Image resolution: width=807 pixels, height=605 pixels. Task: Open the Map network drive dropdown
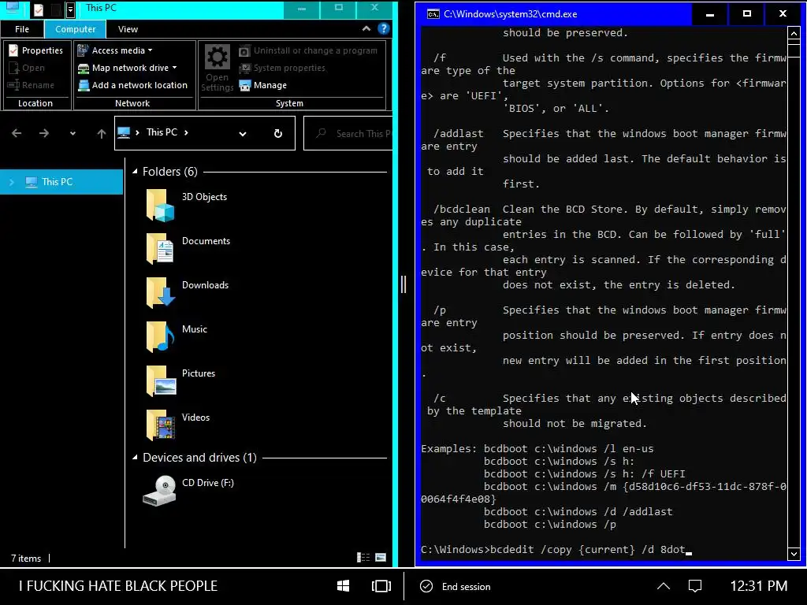[x=127, y=68]
